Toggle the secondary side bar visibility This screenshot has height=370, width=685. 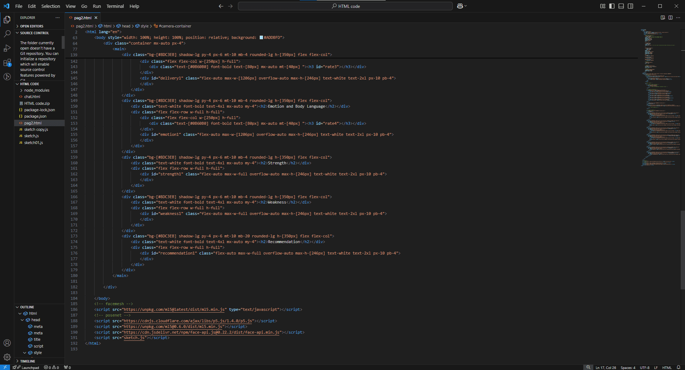point(630,6)
